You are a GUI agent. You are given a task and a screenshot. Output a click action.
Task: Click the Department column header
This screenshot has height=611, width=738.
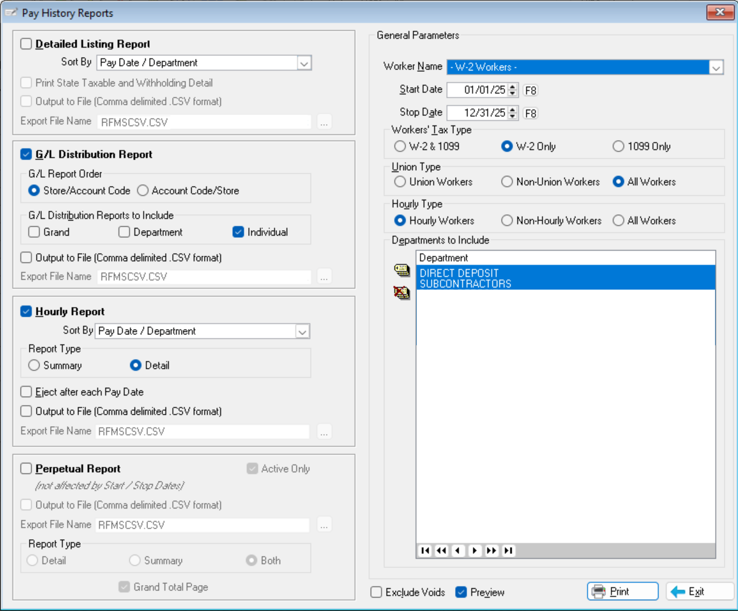(566, 258)
